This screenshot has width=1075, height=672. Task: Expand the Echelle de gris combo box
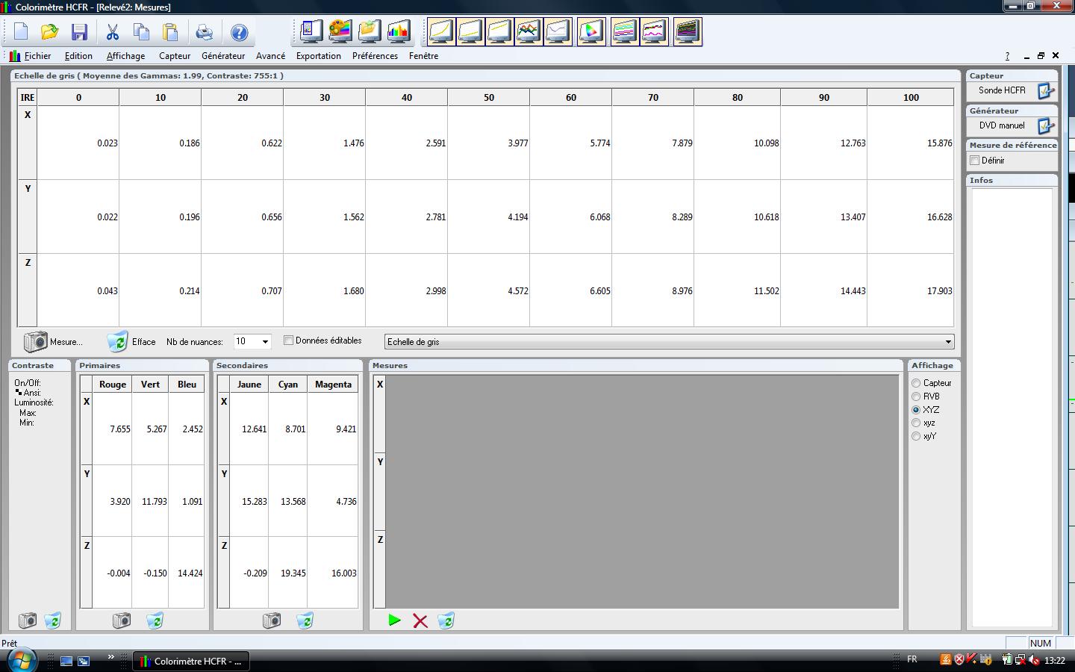pos(948,342)
